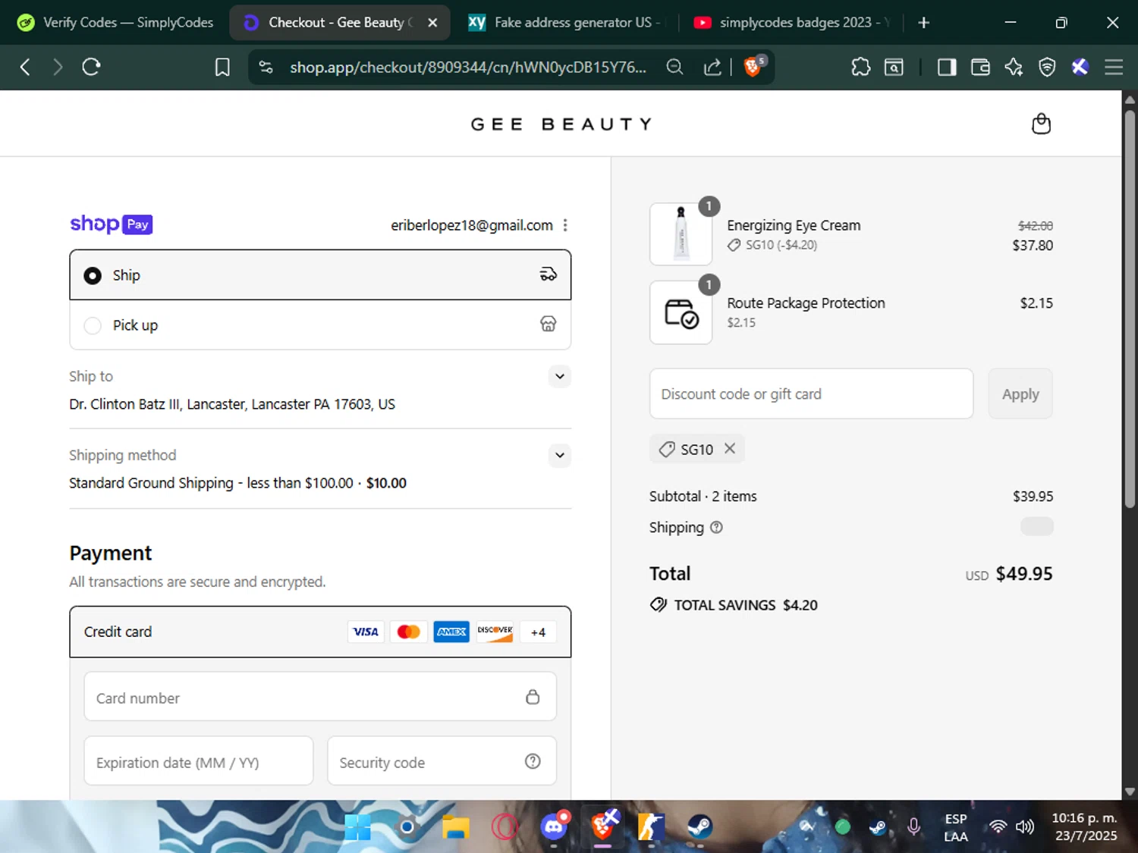Share this page via share icon
Viewport: 1138px width, 853px height.
click(712, 67)
